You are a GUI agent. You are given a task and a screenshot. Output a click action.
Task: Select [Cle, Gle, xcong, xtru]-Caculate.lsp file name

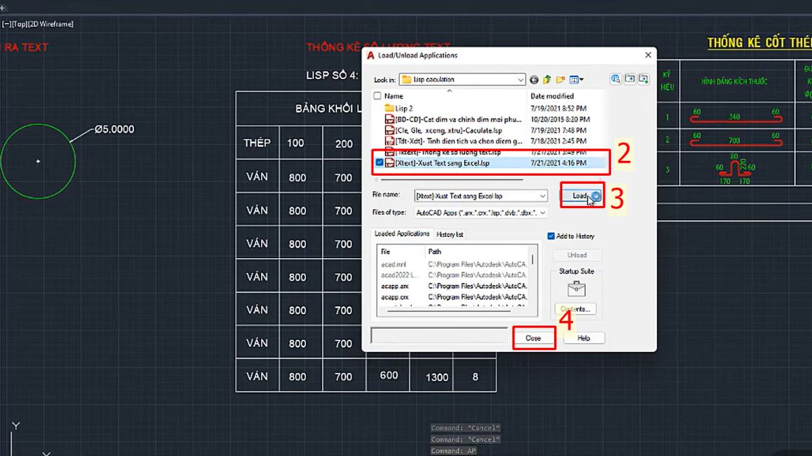click(x=449, y=130)
